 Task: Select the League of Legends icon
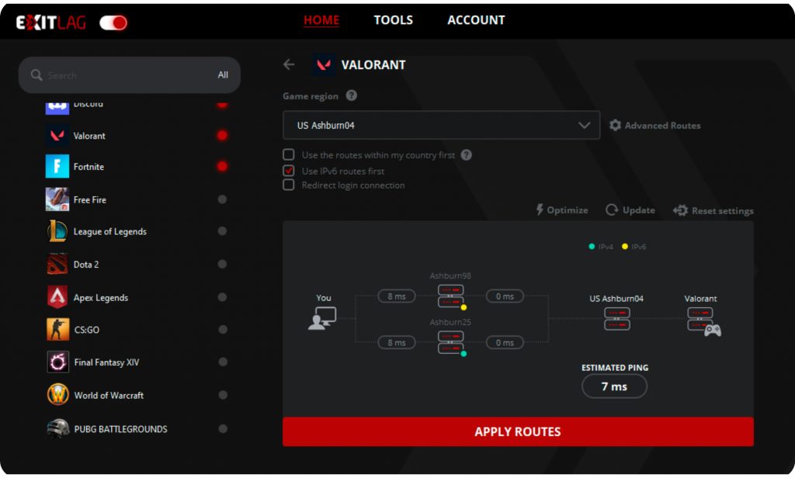coord(57,231)
